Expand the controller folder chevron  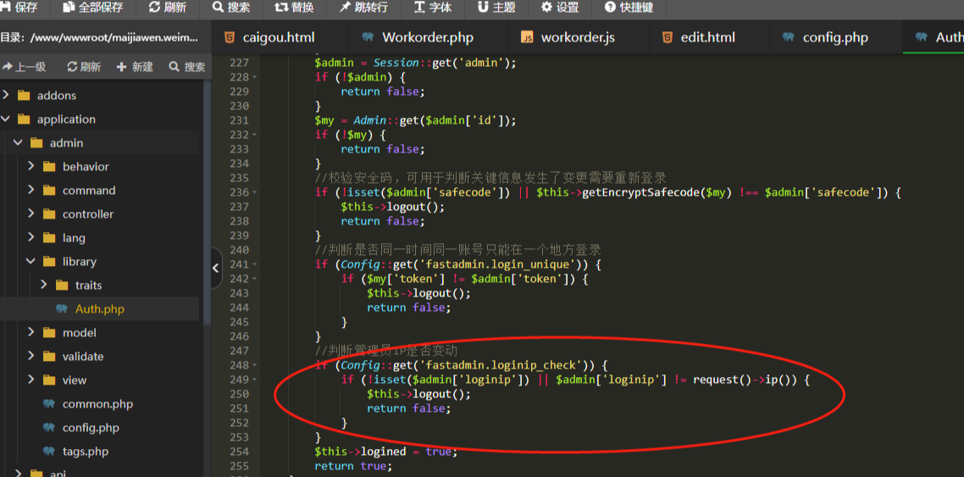(31, 214)
